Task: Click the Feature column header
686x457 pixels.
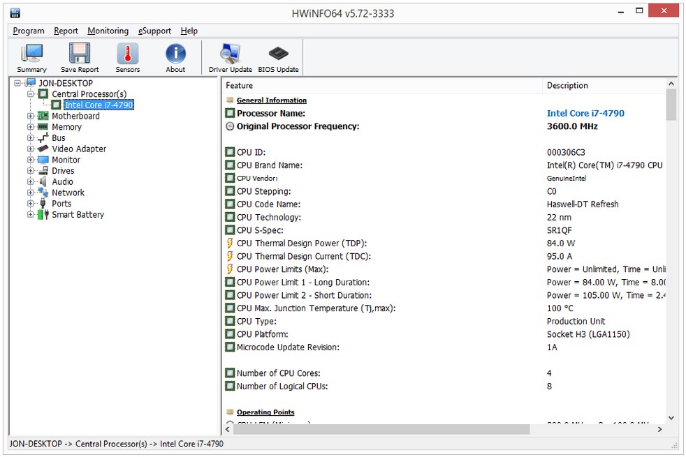Action: coord(382,85)
